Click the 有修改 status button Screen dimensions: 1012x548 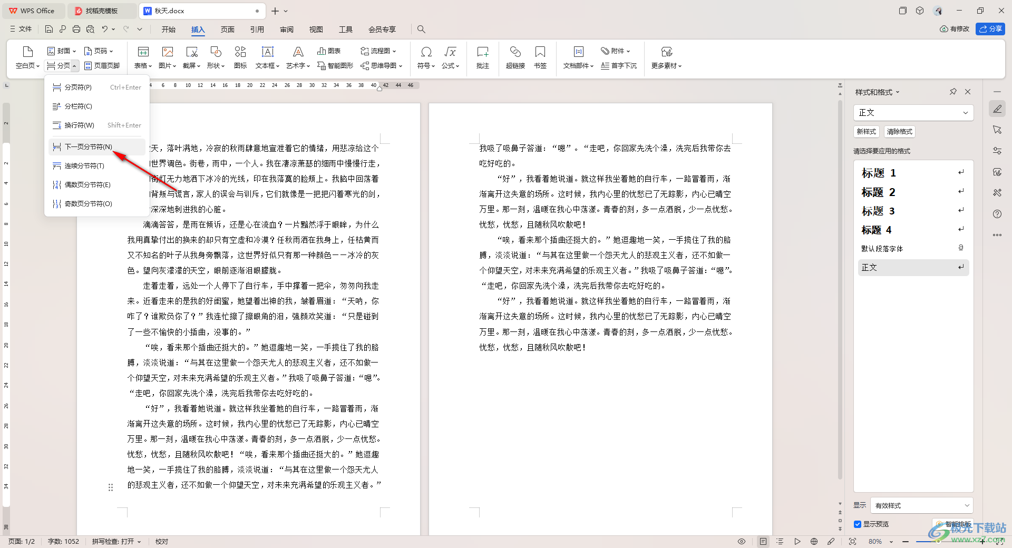[x=955, y=29]
